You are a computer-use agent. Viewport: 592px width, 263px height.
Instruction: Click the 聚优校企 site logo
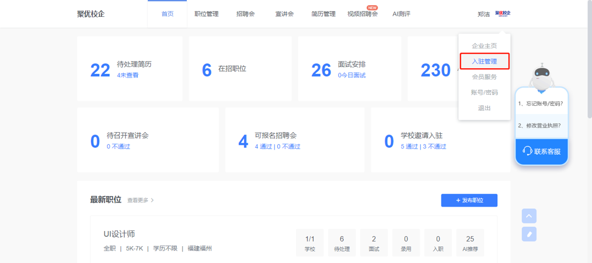90,14
